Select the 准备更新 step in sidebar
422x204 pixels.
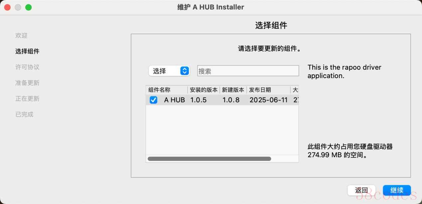pos(27,83)
